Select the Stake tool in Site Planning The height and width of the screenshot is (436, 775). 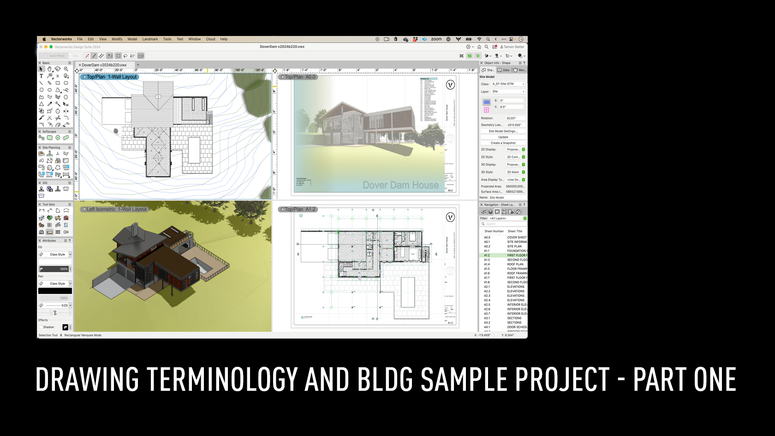pyautogui.click(x=49, y=154)
